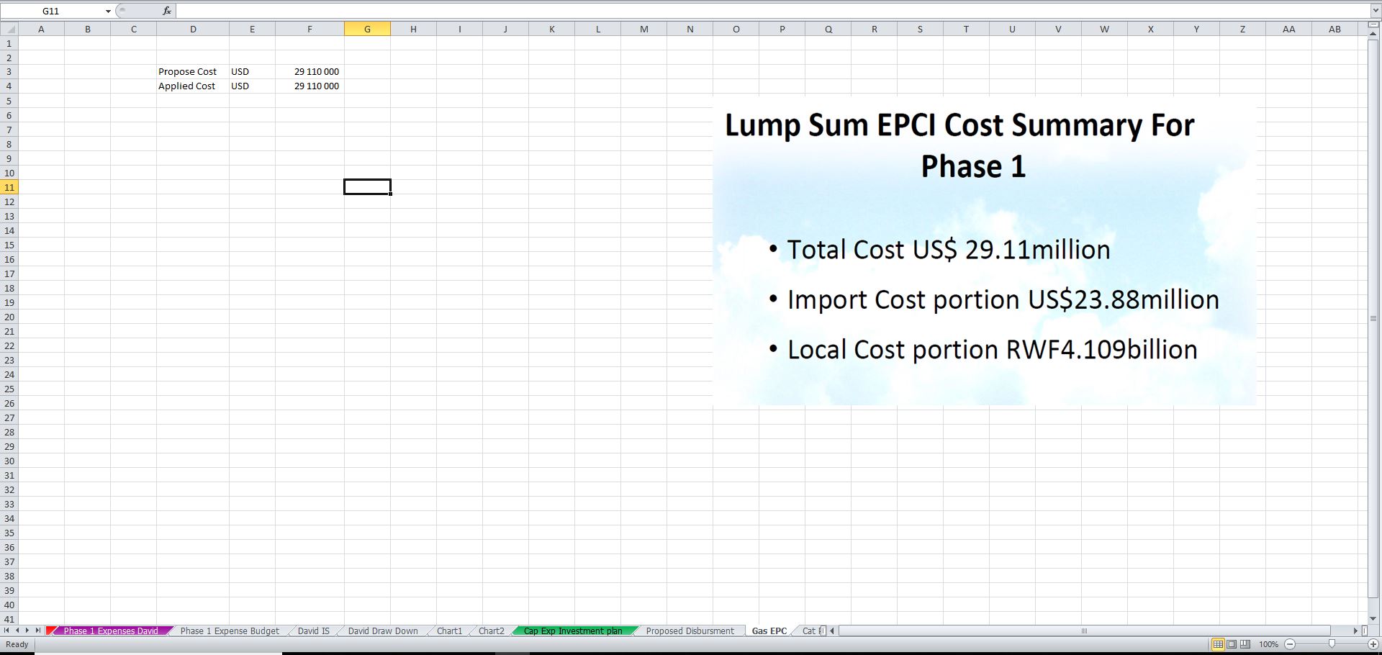Open the Phase 1 Expenses David sheet

click(x=110, y=631)
